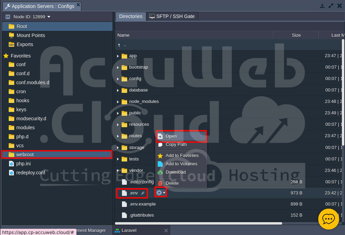Click the pencil edit icon next to .env

[142, 193]
